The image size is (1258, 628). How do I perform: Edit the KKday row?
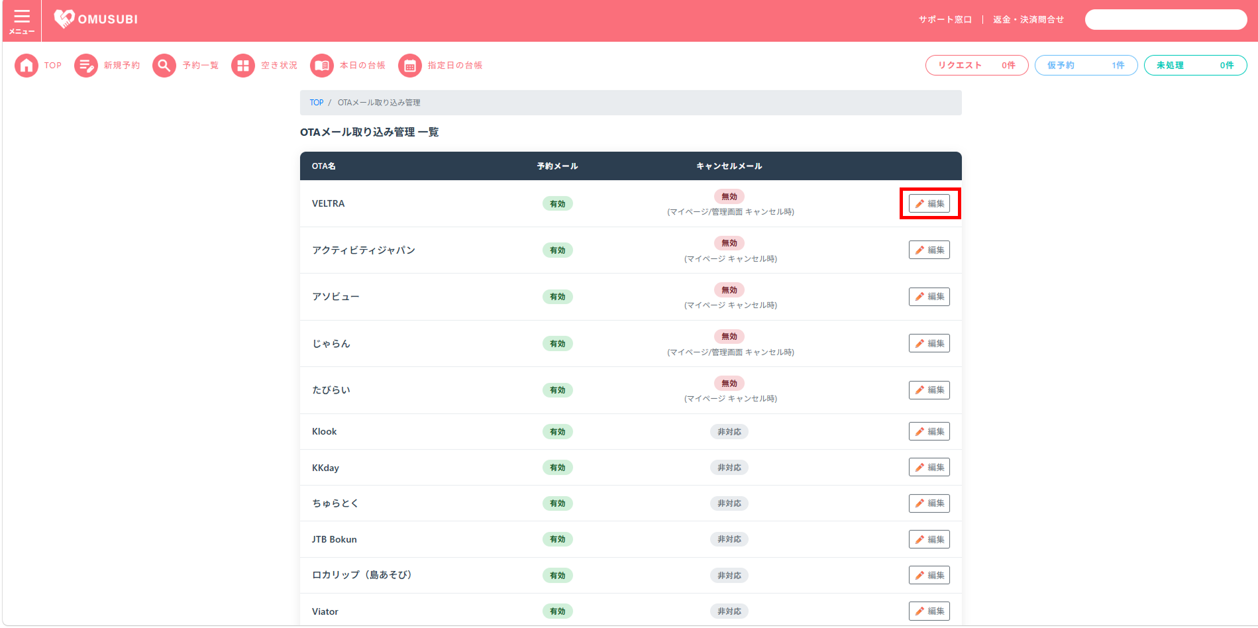pos(929,467)
